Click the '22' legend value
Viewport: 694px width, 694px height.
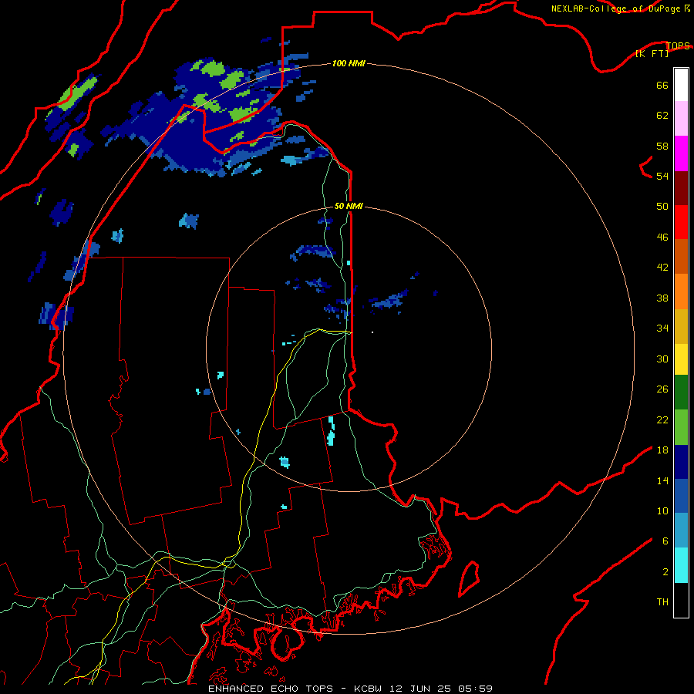pos(662,419)
